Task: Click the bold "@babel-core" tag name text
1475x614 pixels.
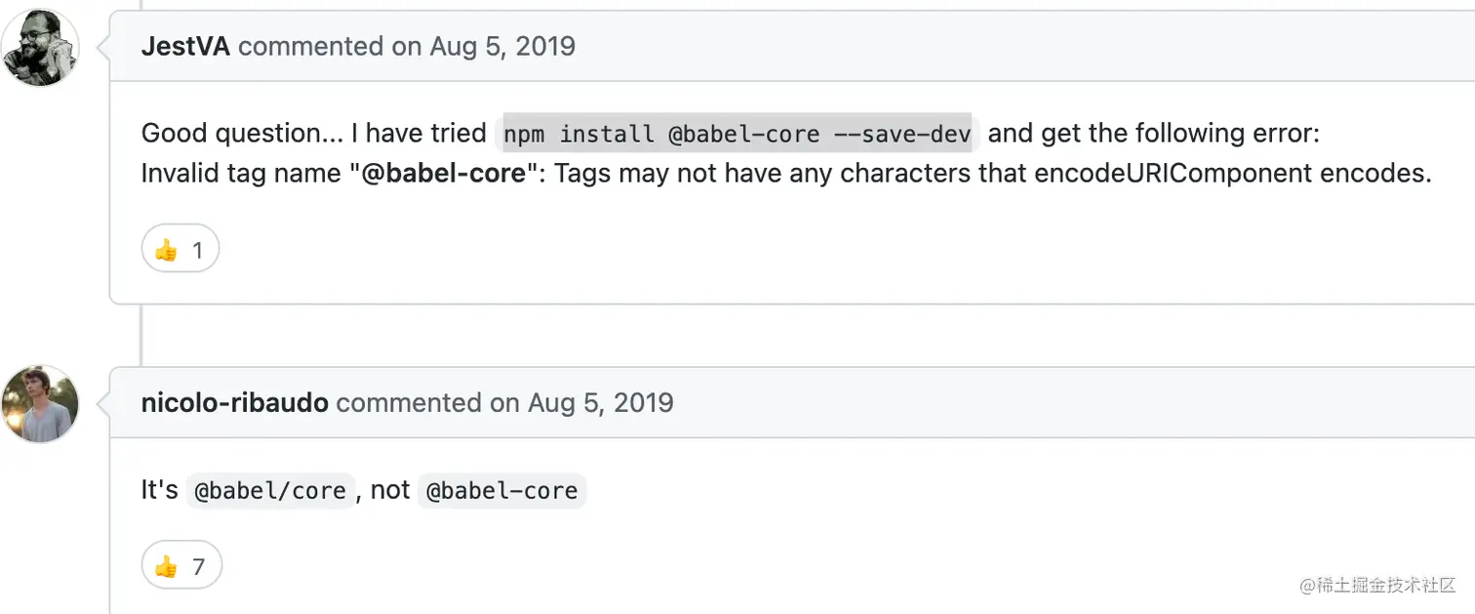Action: click(444, 174)
